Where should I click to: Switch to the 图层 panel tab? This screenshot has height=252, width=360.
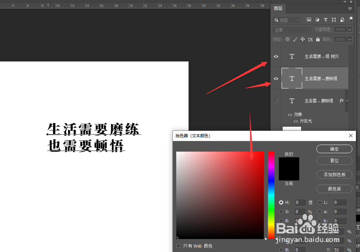click(x=278, y=9)
